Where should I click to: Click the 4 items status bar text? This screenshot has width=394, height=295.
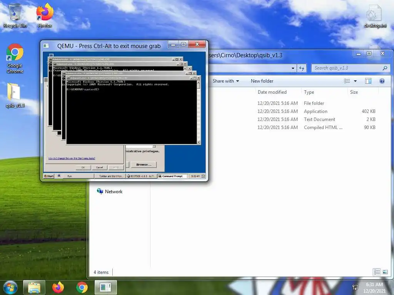pos(101,272)
